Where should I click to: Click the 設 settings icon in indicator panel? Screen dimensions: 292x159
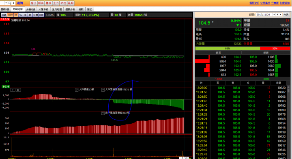point(18,90)
